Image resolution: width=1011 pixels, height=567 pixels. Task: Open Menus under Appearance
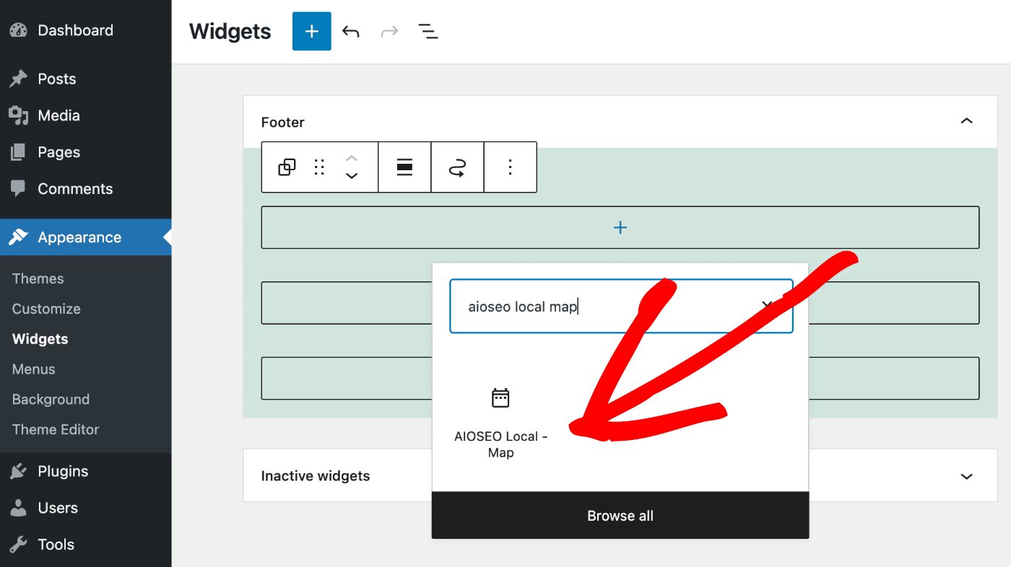pyautogui.click(x=34, y=369)
